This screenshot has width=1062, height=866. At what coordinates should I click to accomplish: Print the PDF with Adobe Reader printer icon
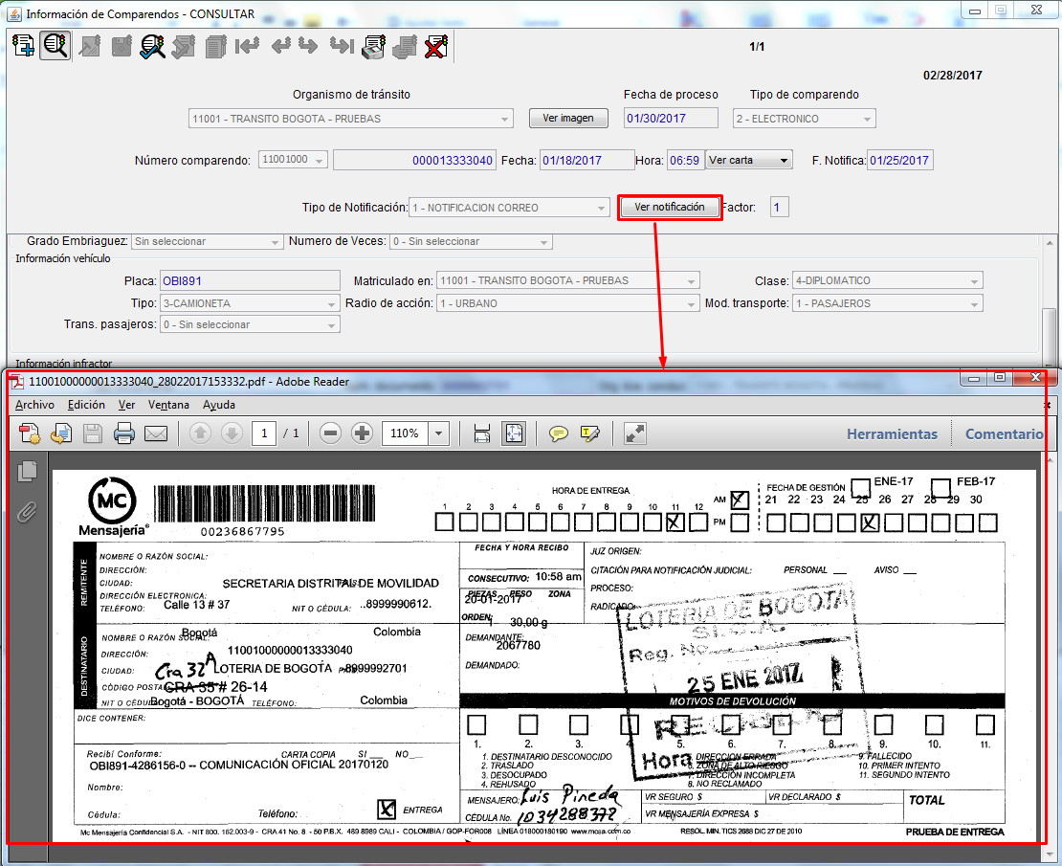click(x=124, y=434)
